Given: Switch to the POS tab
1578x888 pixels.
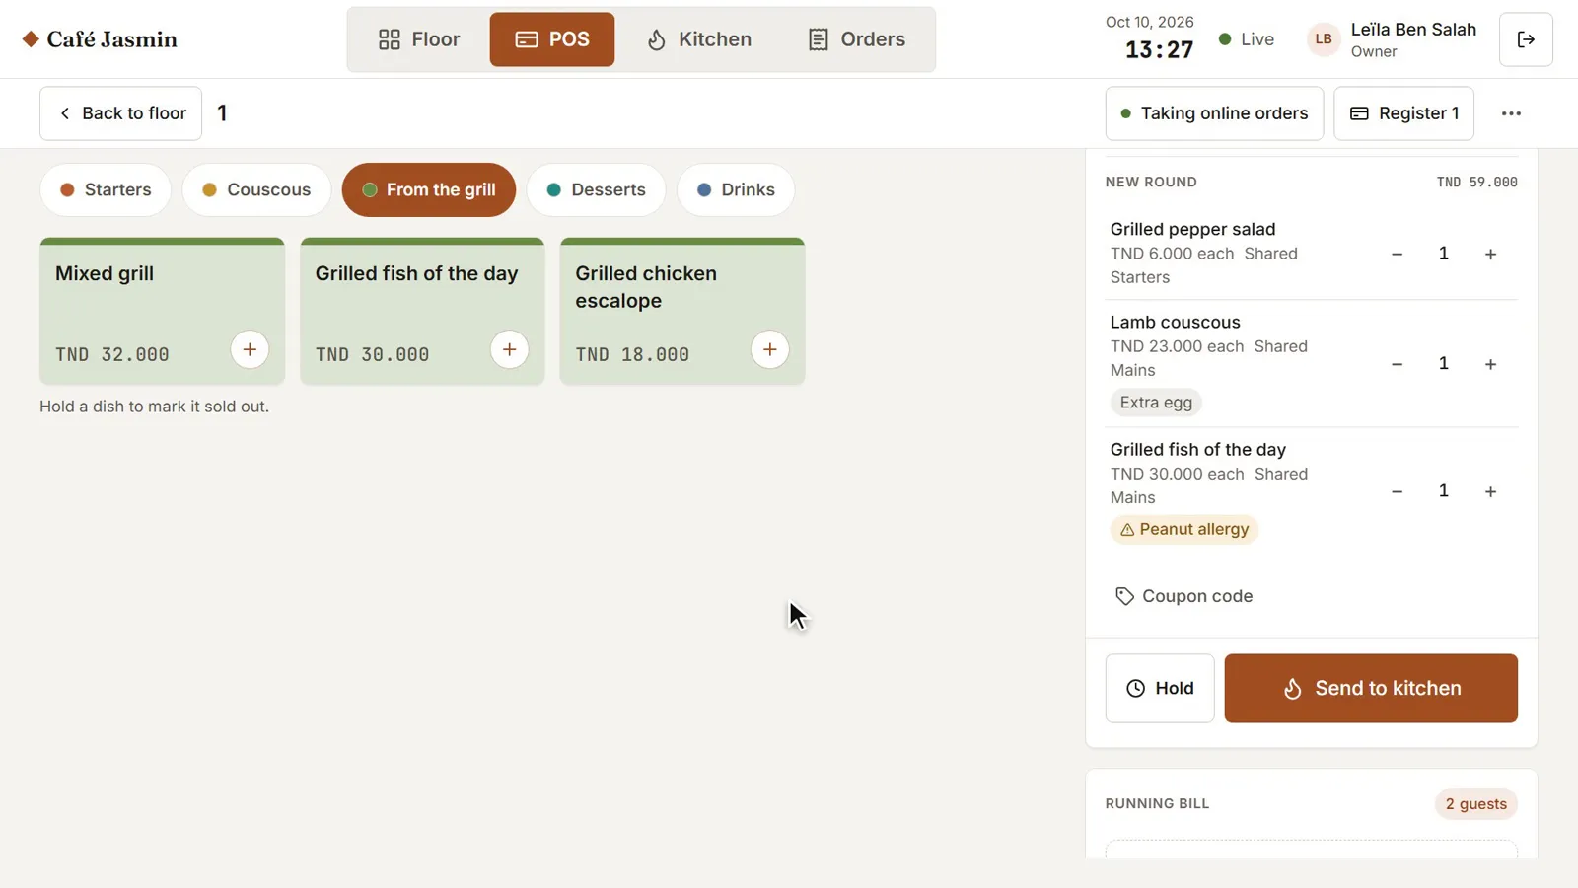Looking at the screenshot, I should [x=552, y=39].
